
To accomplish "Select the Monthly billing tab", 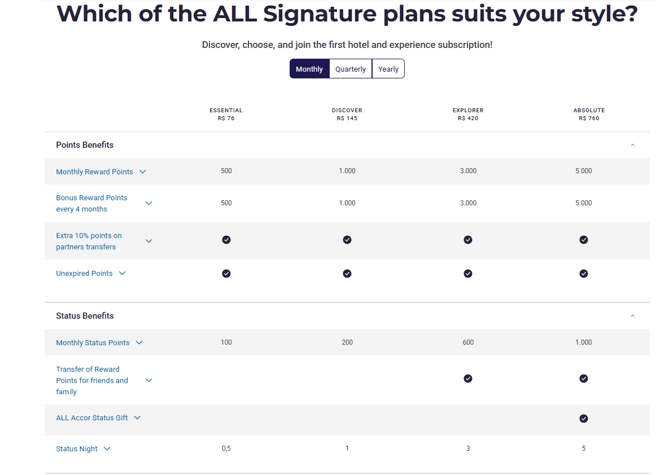I will point(309,69).
